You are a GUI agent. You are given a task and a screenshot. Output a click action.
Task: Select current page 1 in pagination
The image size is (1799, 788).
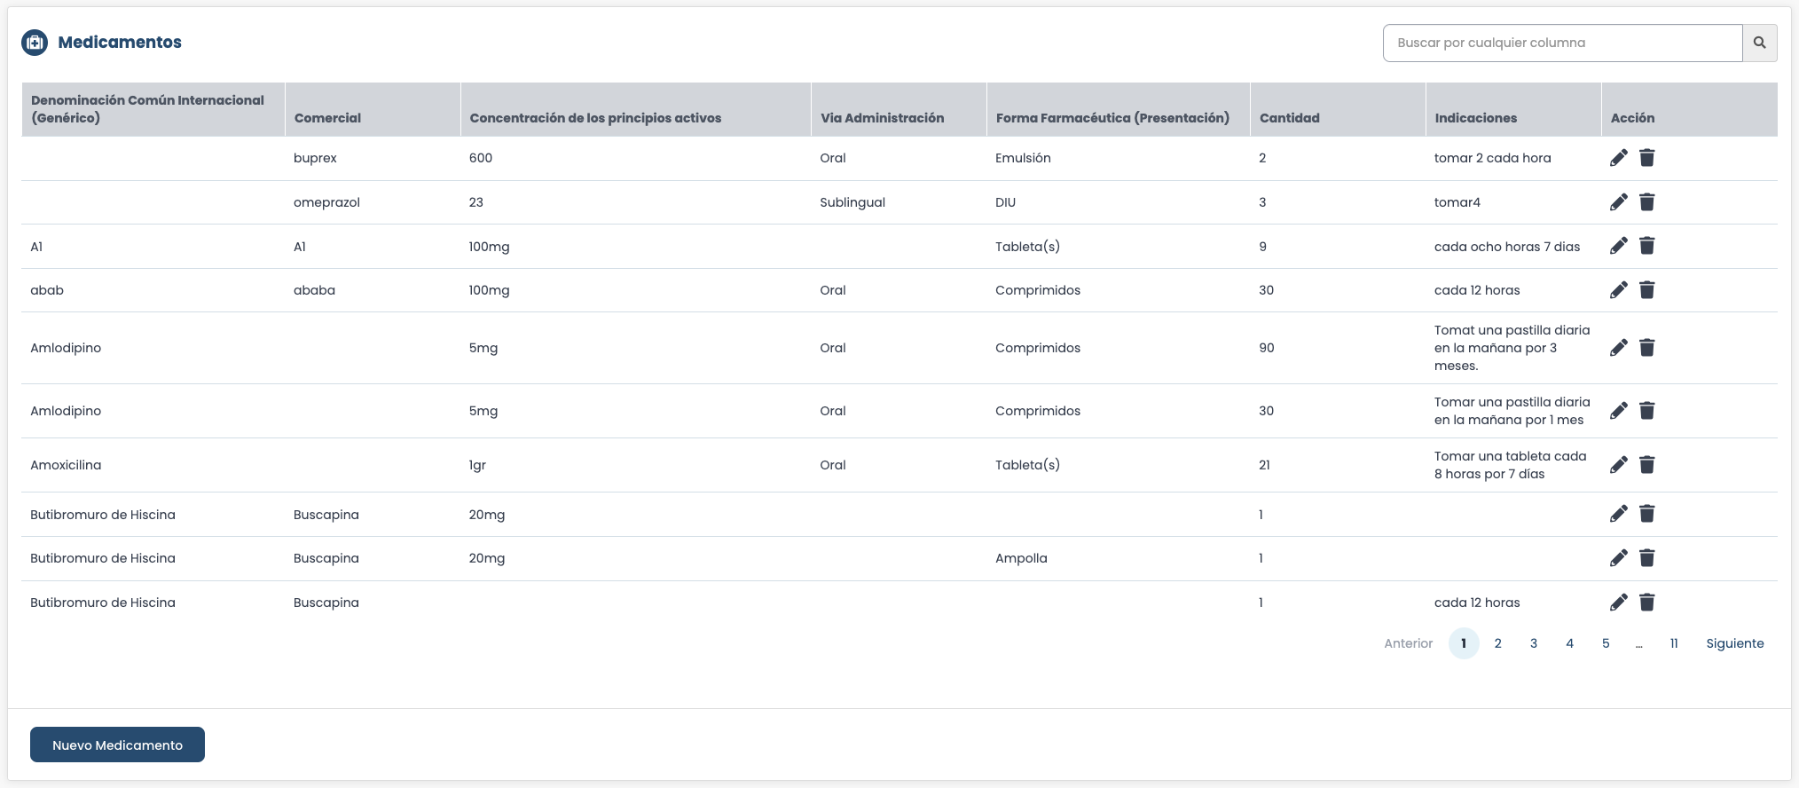coord(1464,643)
